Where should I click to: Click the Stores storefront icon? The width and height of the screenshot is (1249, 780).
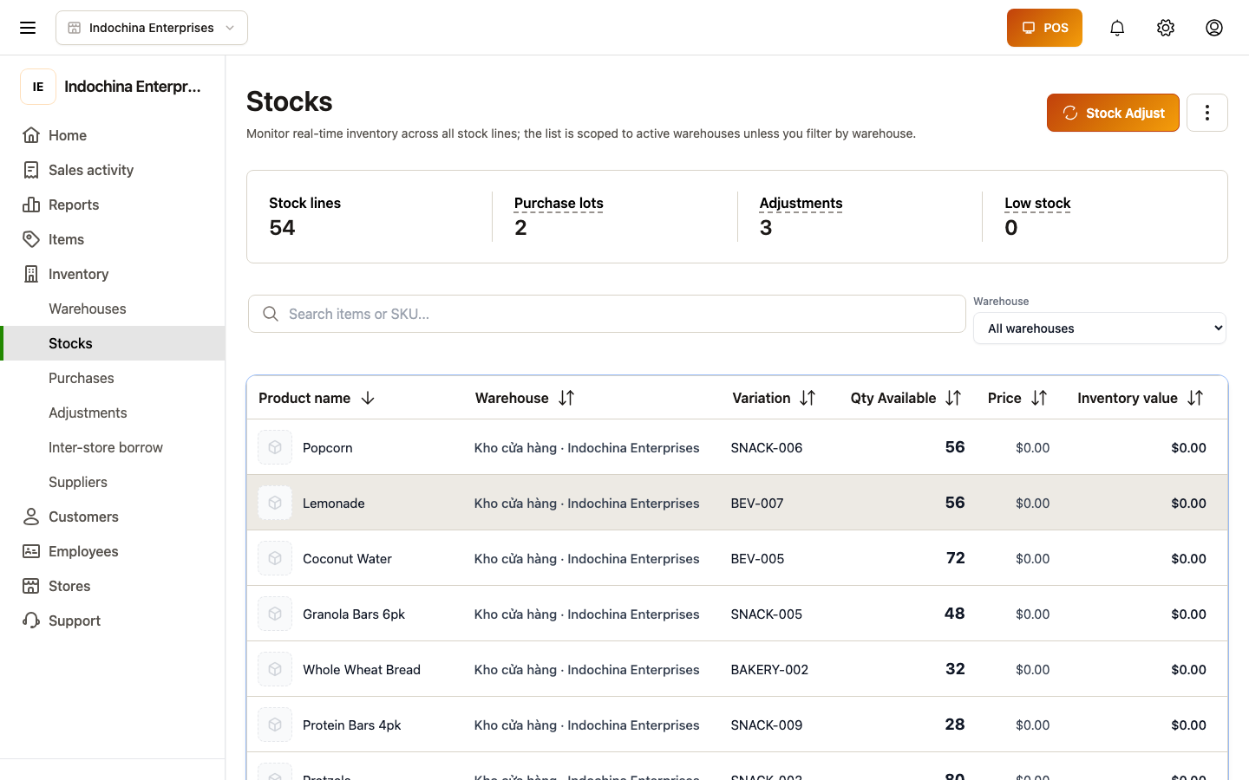click(31, 586)
